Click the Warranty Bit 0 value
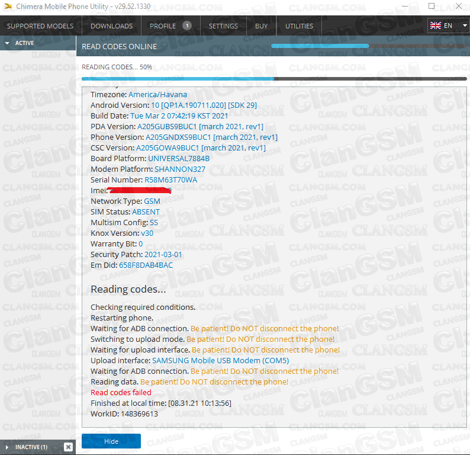Image resolution: width=470 pixels, height=455 pixels. [140, 243]
